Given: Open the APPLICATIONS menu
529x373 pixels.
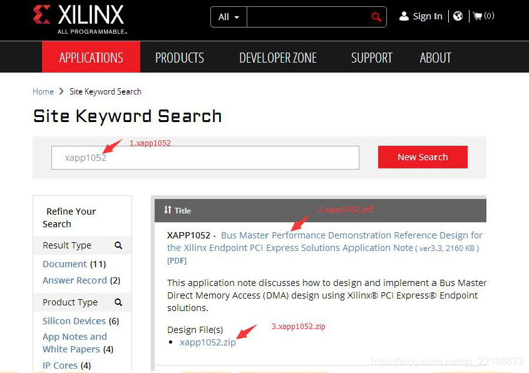Looking at the screenshot, I should [91, 58].
